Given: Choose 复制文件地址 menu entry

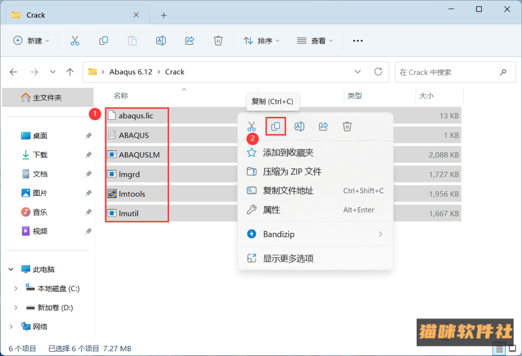Looking at the screenshot, I should coord(315,191).
